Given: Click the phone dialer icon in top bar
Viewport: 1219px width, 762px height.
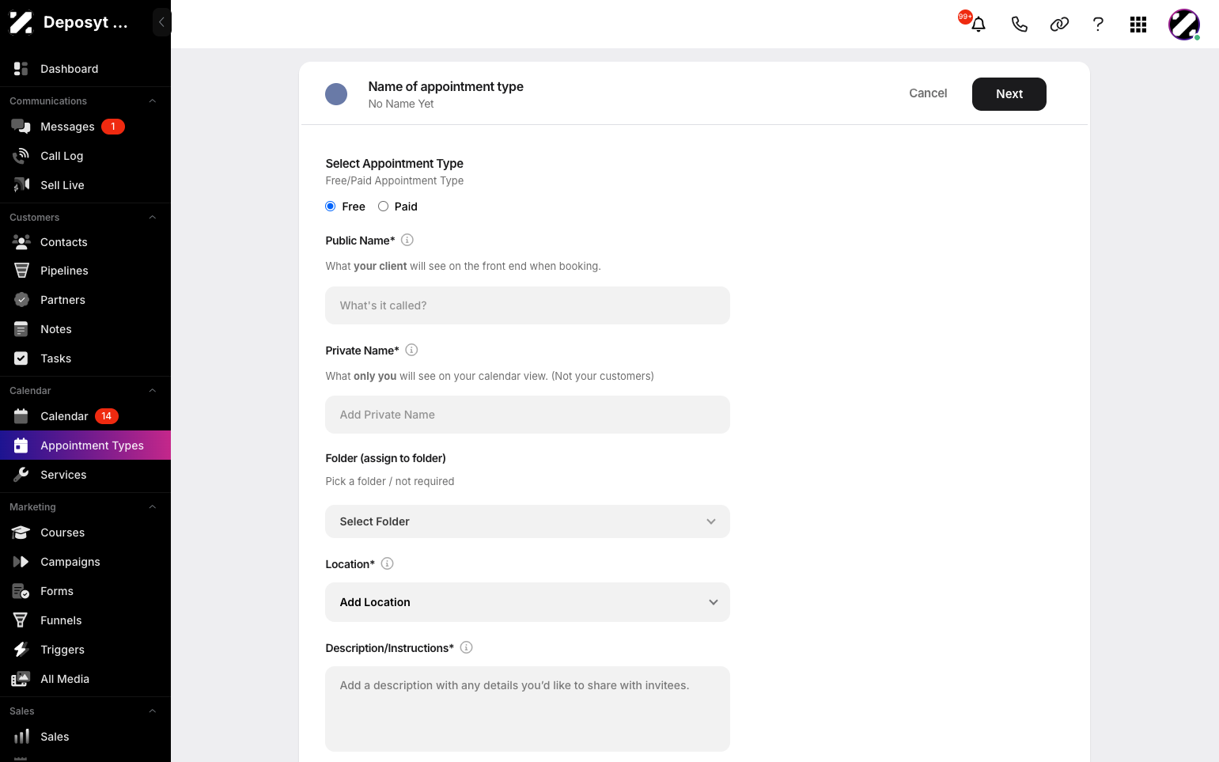Looking at the screenshot, I should (1020, 25).
